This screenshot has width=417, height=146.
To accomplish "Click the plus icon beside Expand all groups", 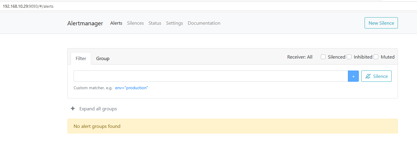I will point(73,109).
